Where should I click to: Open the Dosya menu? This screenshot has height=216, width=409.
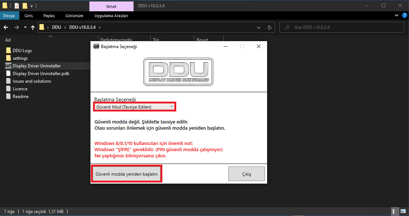pos(9,16)
